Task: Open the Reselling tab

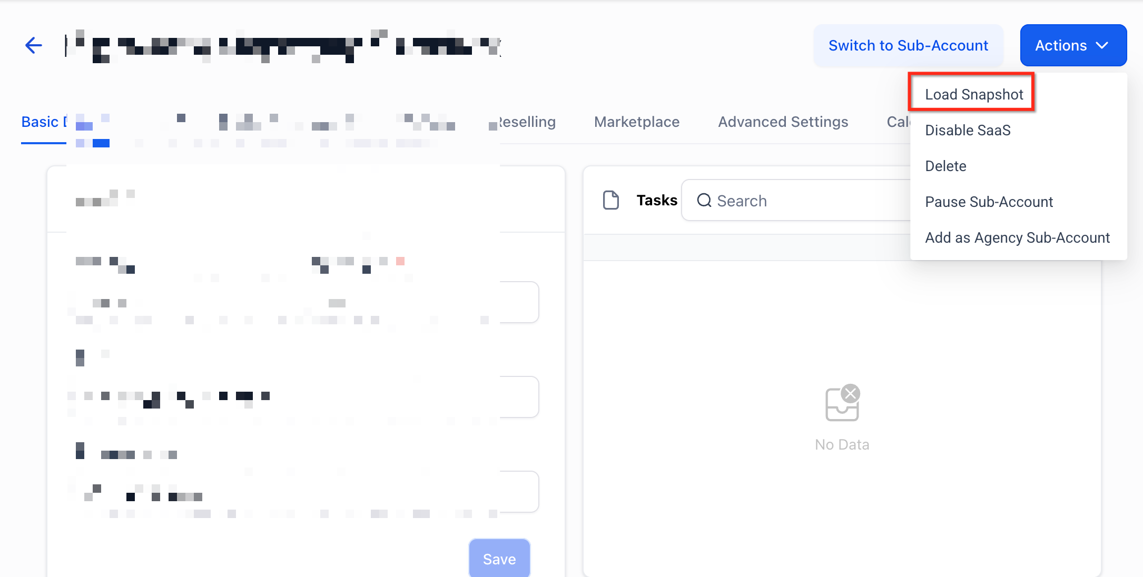Action: (x=527, y=122)
